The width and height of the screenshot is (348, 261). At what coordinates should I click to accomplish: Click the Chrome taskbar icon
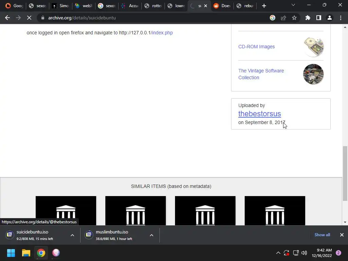pos(41,253)
